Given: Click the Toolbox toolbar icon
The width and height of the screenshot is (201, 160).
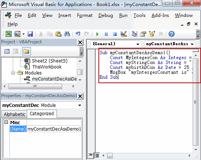Looking at the screenshot, I should (161, 34).
